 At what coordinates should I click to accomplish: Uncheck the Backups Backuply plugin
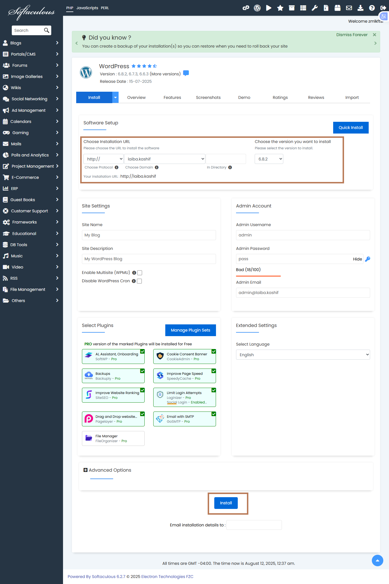click(x=142, y=371)
